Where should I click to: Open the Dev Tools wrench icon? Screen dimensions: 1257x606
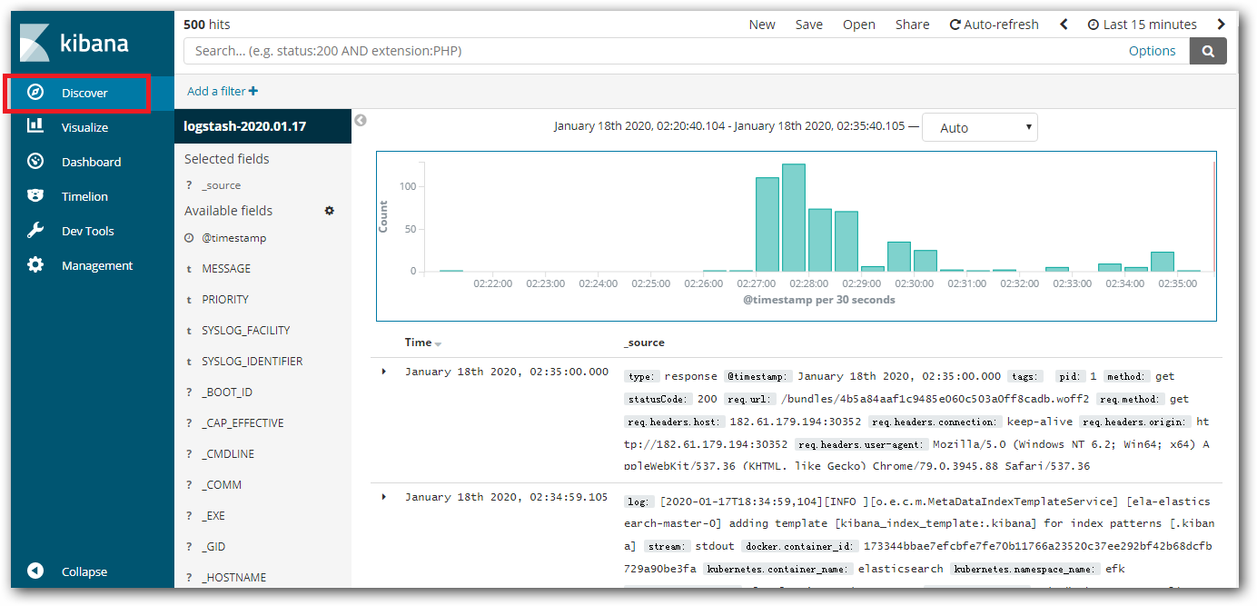(x=35, y=230)
